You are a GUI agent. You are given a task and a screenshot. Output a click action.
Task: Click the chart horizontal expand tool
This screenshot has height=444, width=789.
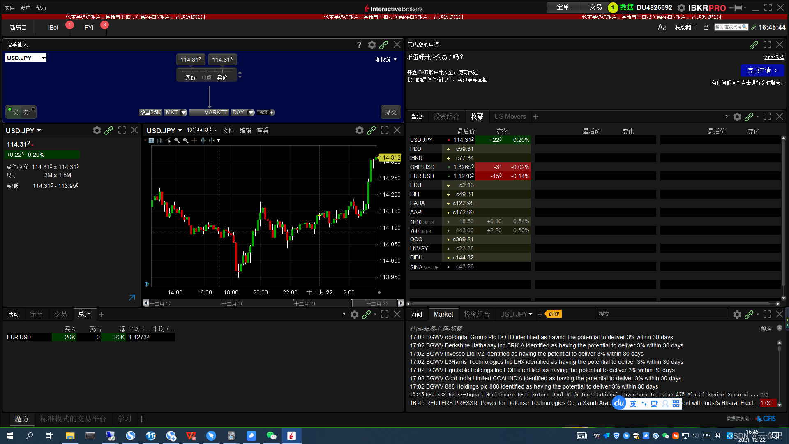203,141
